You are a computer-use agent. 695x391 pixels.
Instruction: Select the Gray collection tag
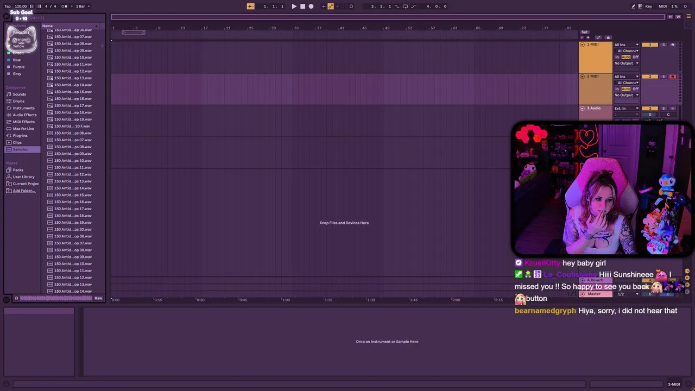[17, 74]
